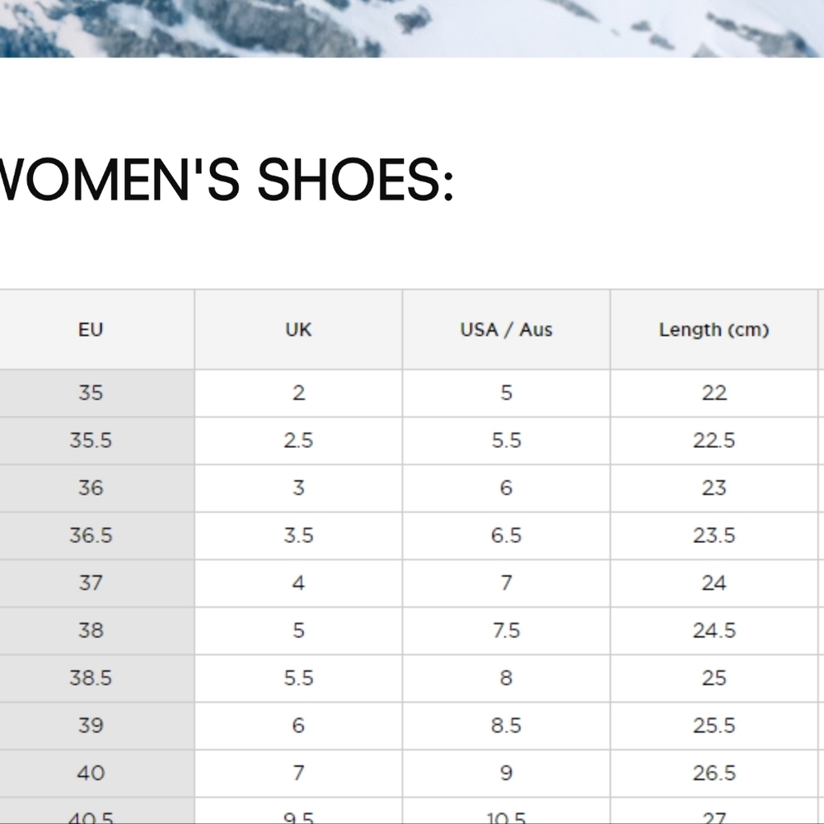Select the Length (cm) column header
Image resolution: width=824 pixels, height=824 pixels.
(714, 329)
